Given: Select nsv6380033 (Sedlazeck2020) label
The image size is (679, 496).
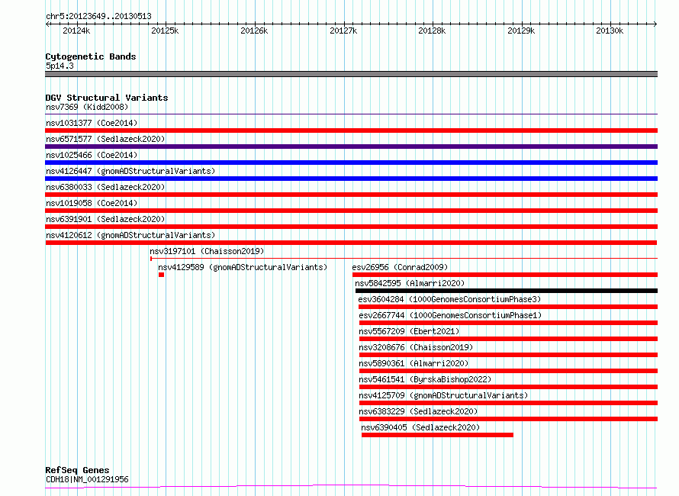Looking at the screenshot, I should click(105, 187).
